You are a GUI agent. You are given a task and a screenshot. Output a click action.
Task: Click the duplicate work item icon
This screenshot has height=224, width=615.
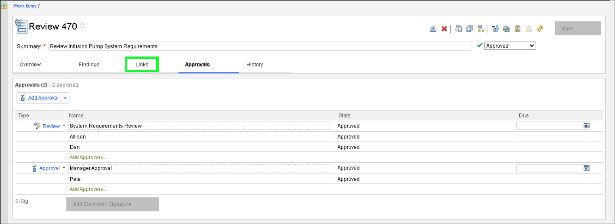point(469,29)
